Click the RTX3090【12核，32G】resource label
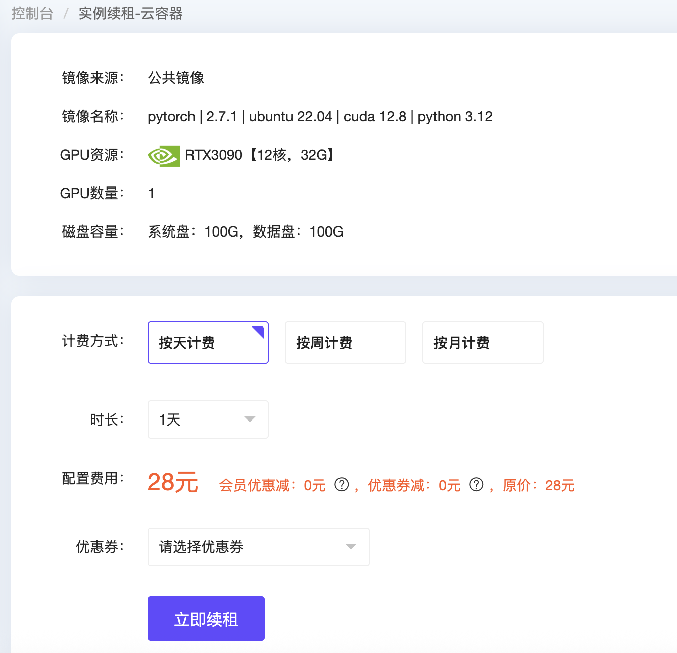677x653 pixels. pyautogui.click(x=260, y=155)
